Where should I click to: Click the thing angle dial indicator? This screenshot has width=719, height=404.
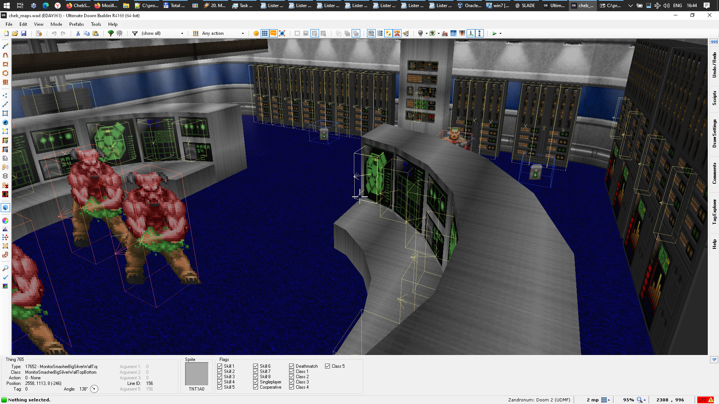(94, 389)
